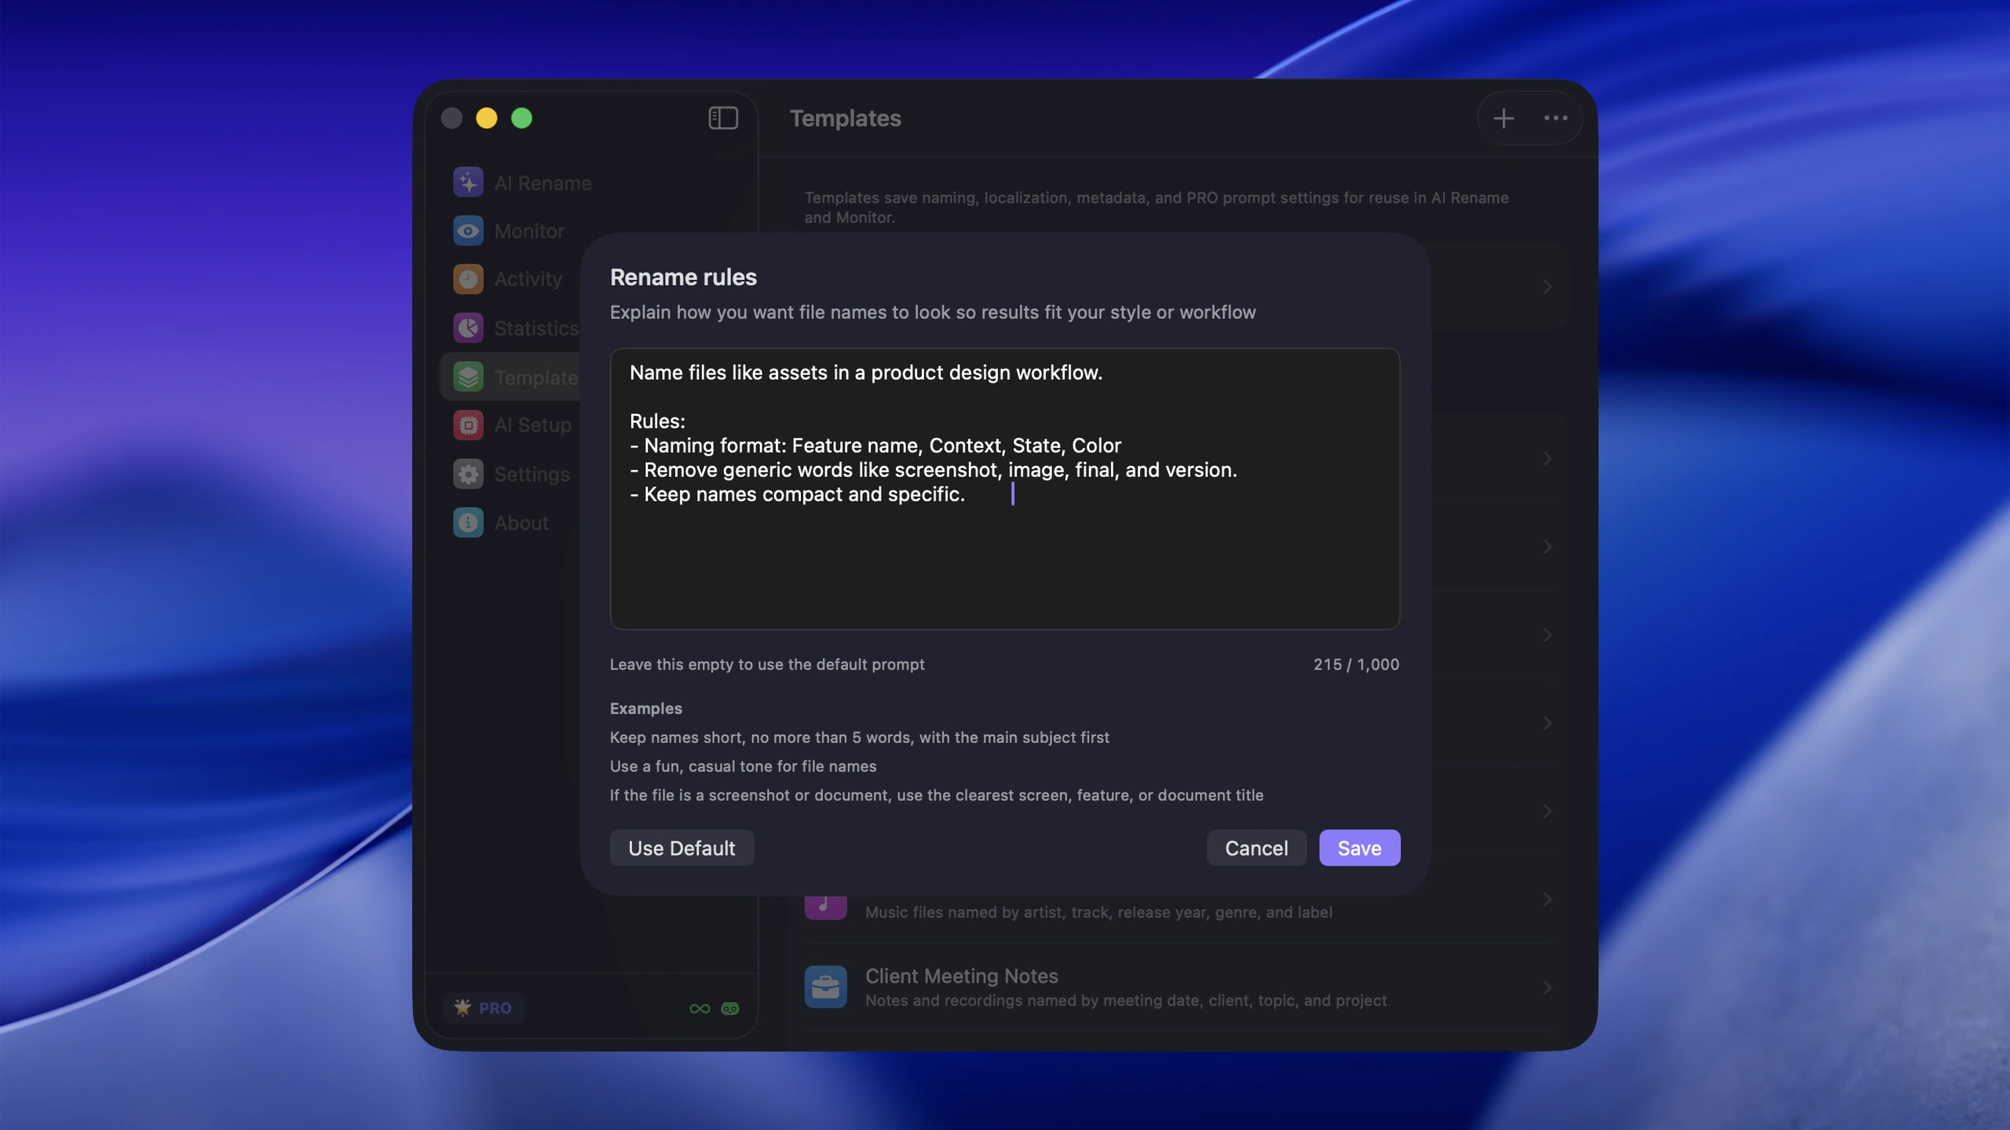Click the AI Rename sparkle icon
The image size is (2010, 1130).
pos(468,182)
